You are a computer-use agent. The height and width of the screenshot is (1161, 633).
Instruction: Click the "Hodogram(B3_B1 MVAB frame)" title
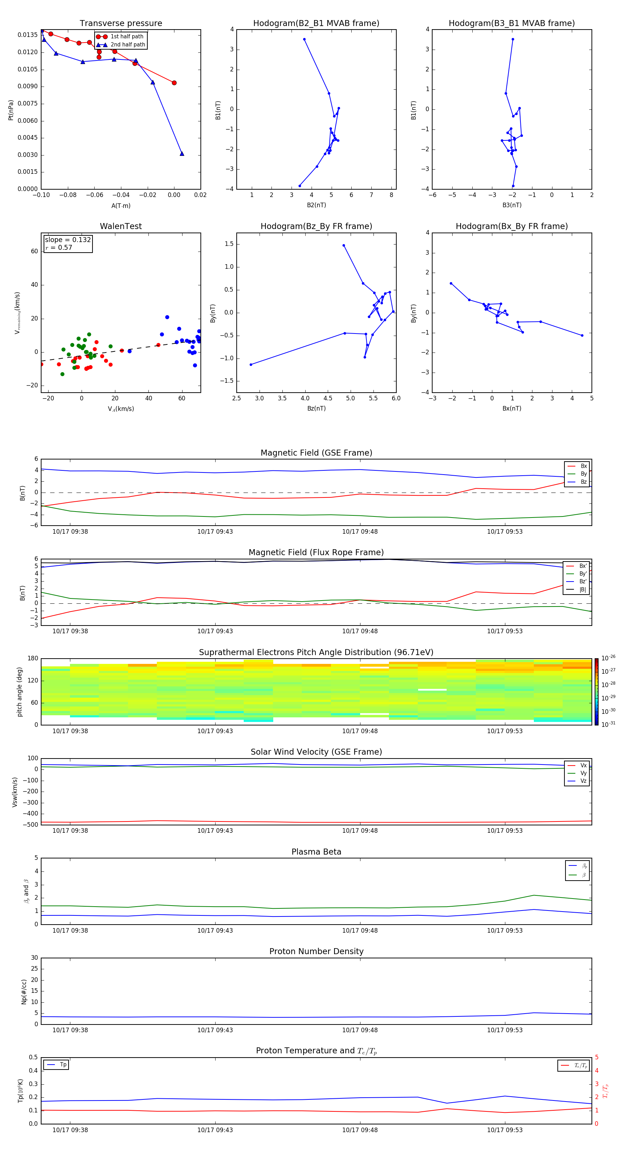512,24
